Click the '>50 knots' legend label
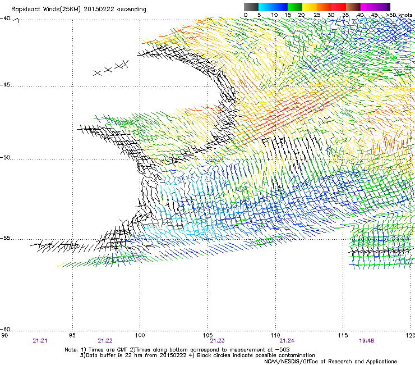Screen dimensions: 415x365 click(x=399, y=15)
